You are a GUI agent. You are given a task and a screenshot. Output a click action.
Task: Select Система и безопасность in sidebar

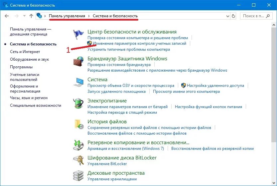click(33, 44)
